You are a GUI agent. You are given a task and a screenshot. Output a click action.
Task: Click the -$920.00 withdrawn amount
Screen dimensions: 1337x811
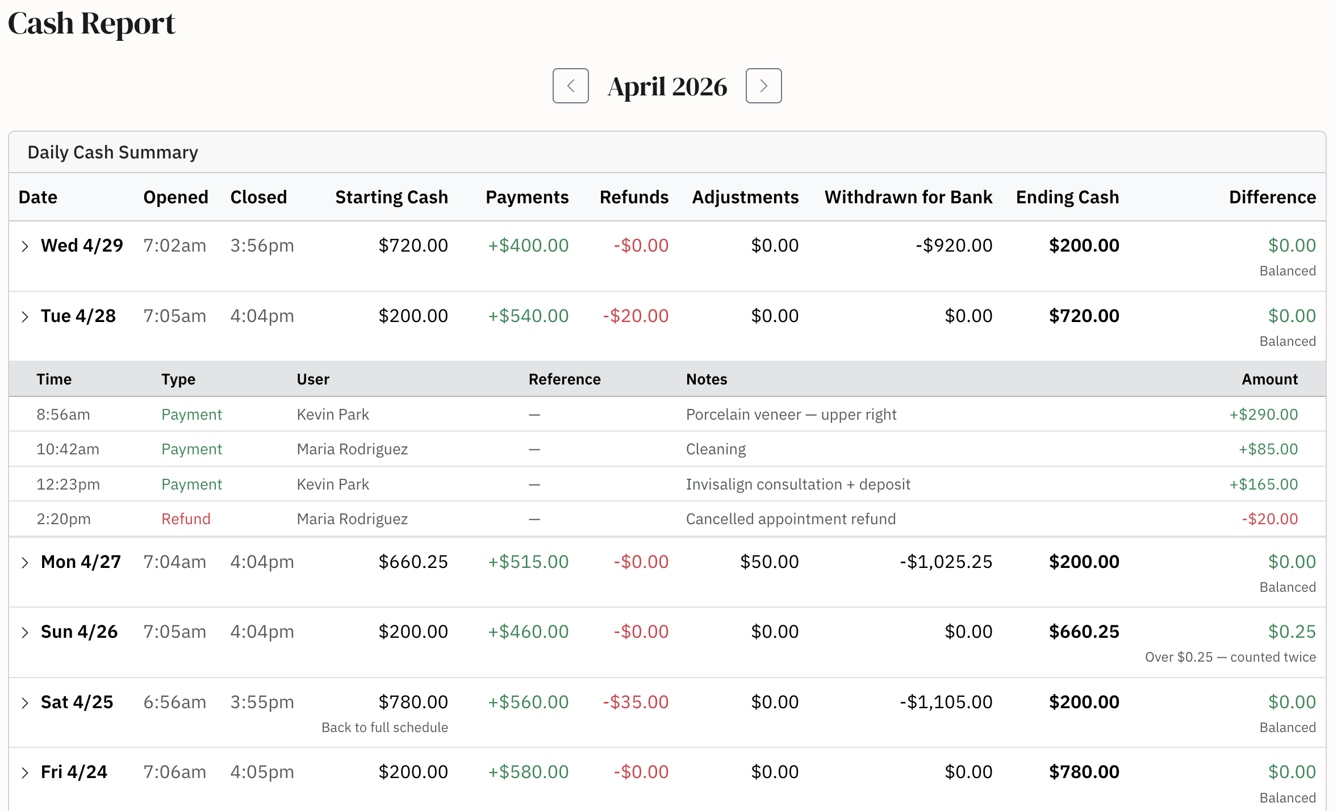click(x=954, y=245)
